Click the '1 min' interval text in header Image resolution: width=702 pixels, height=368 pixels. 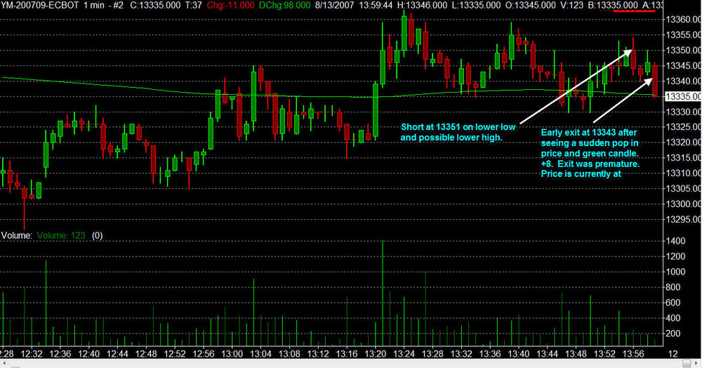93,6
